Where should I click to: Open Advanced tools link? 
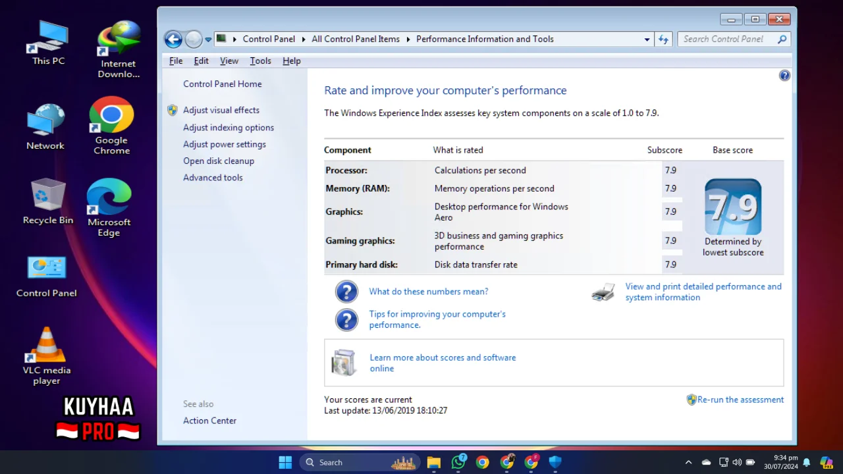[x=213, y=178]
